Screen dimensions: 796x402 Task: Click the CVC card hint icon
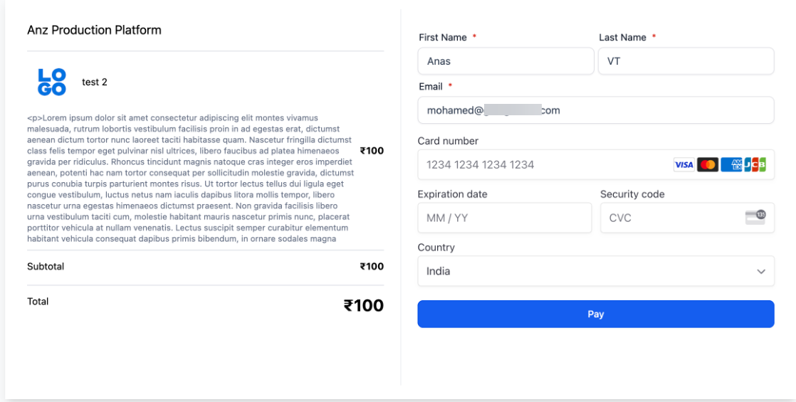(x=755, y=217)
